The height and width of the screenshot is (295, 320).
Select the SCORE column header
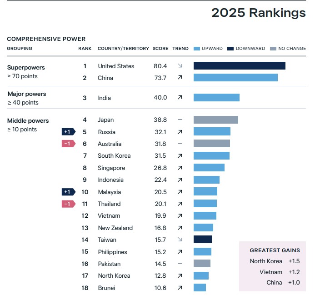(x=160, y=49)
